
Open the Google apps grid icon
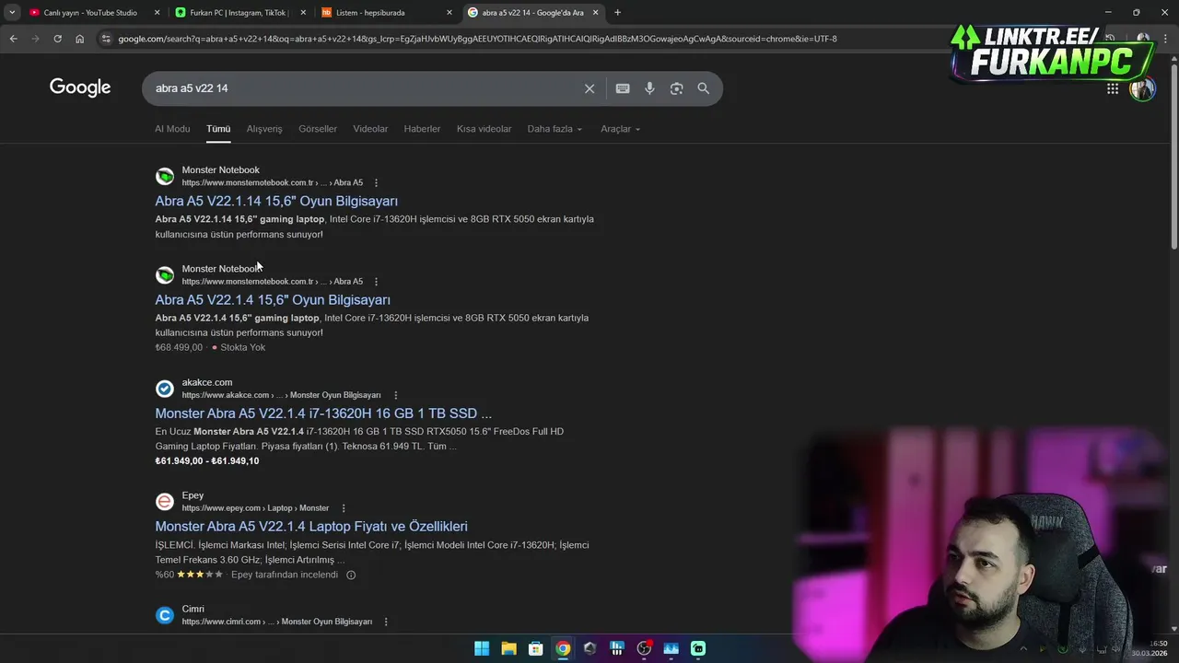1113,88
